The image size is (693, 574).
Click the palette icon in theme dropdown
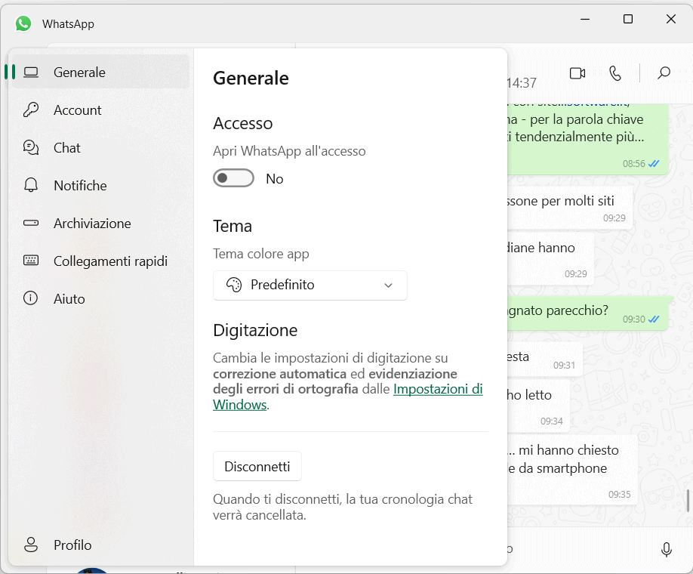tap(234, 285)
